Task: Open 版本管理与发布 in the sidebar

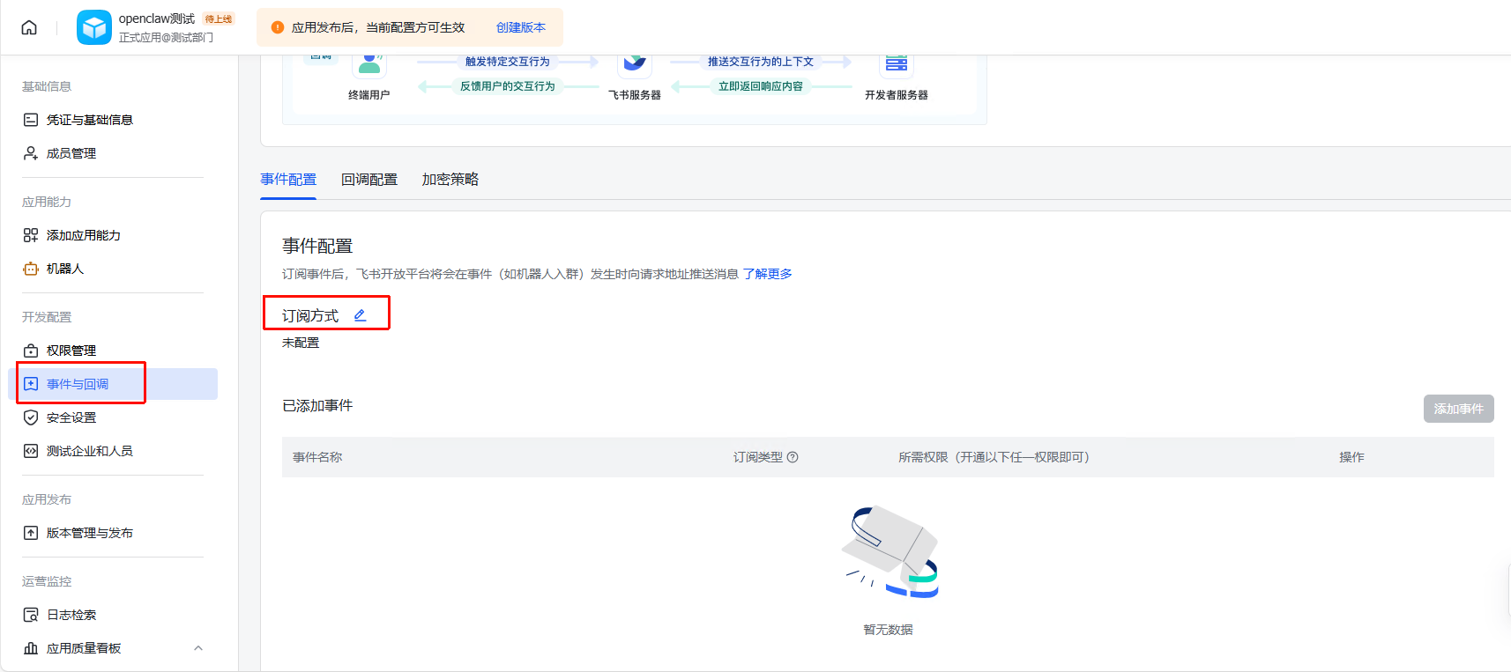Action: (89, 533)
